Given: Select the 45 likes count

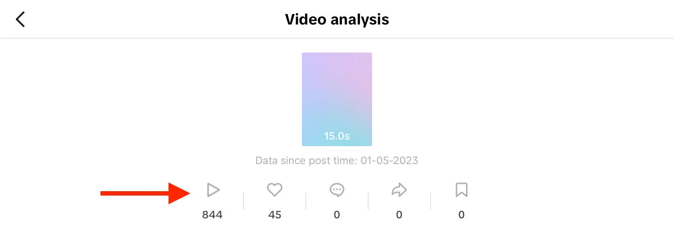Looking at the screenshot, I should [x=275, y=215].
